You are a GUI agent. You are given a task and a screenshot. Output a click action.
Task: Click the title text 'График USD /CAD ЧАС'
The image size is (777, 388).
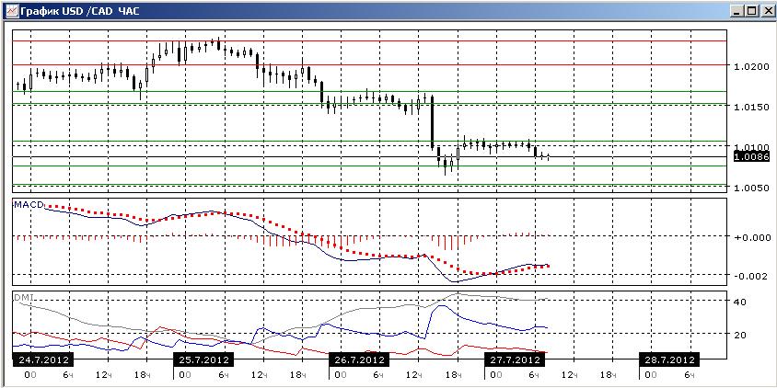(x=80, y=10)
